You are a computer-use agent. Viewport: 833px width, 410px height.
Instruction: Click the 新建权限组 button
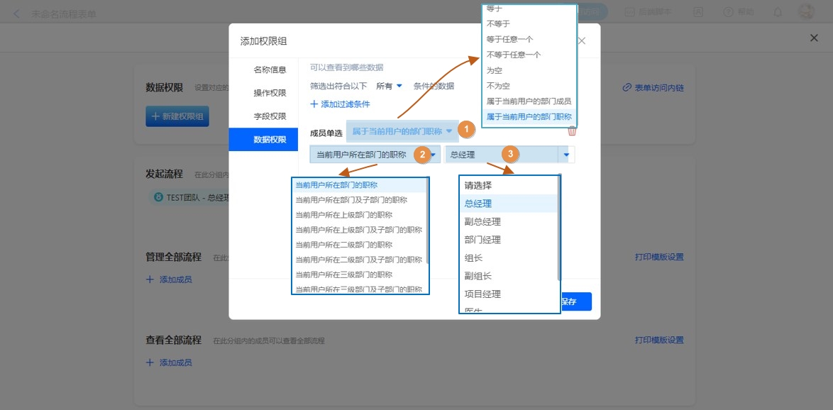[x=177, y=116]
